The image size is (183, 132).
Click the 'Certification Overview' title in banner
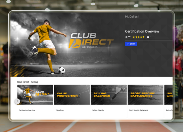(142, 31)
